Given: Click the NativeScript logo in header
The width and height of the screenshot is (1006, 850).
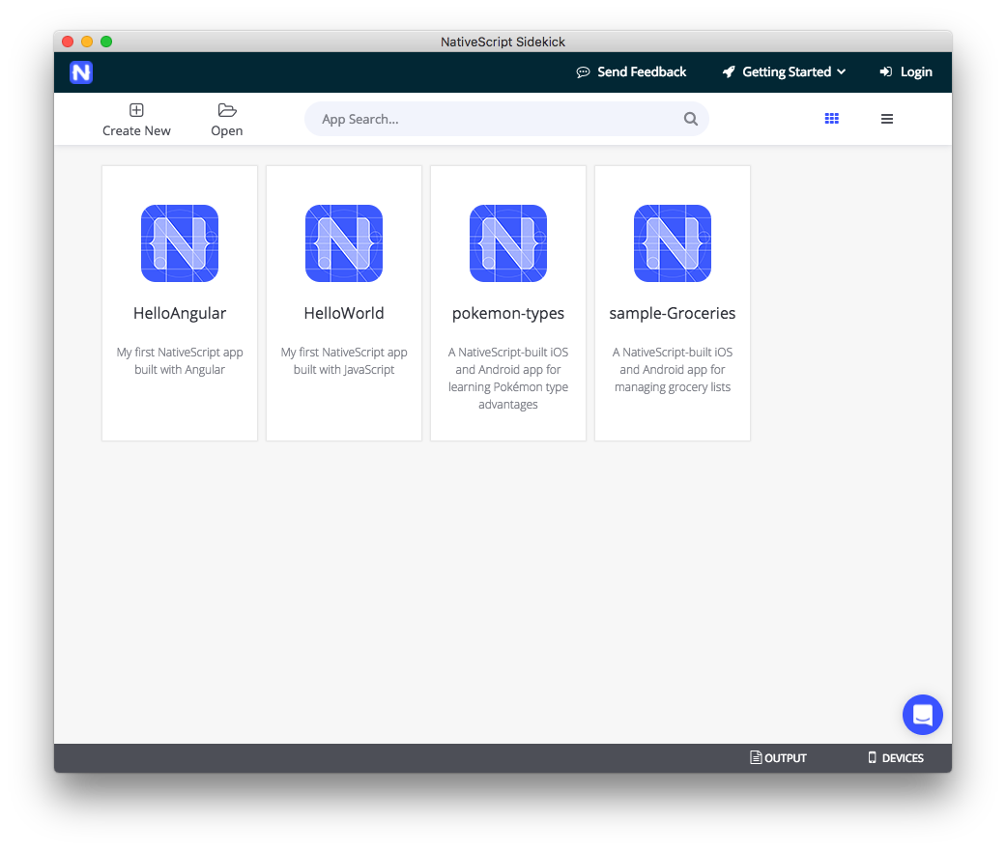Looking at the screenshot, I should click(x=81, y=72).
